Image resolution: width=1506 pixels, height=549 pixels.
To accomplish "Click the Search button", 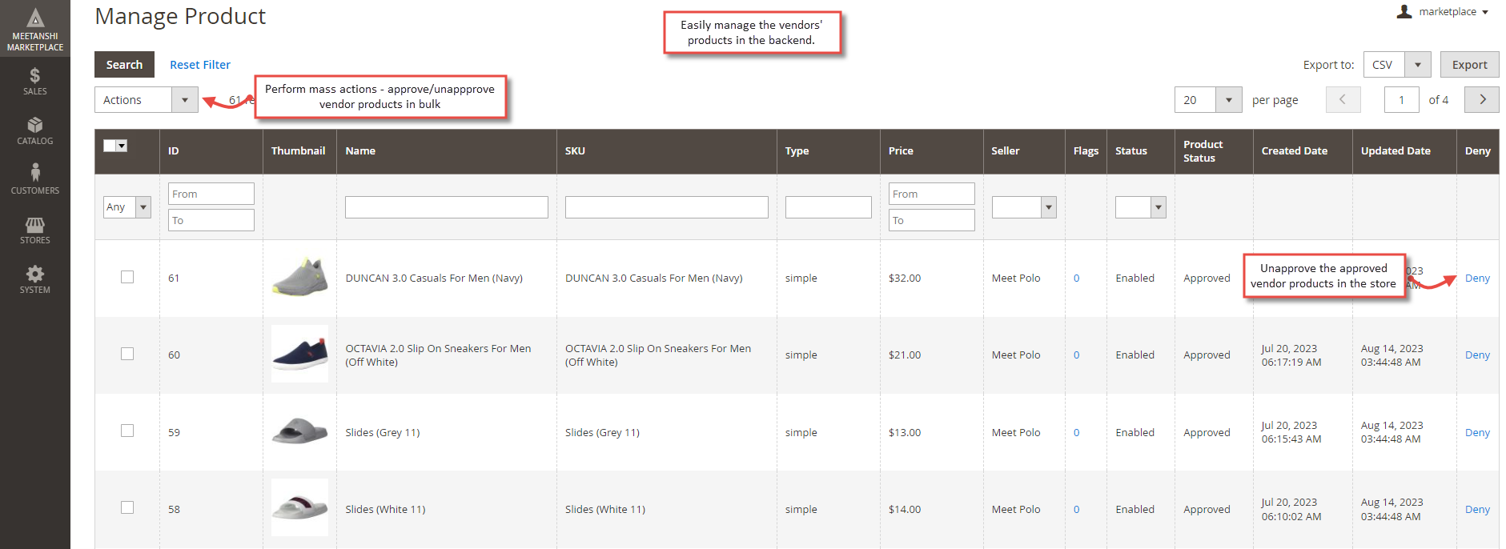I will click(124, 65).
